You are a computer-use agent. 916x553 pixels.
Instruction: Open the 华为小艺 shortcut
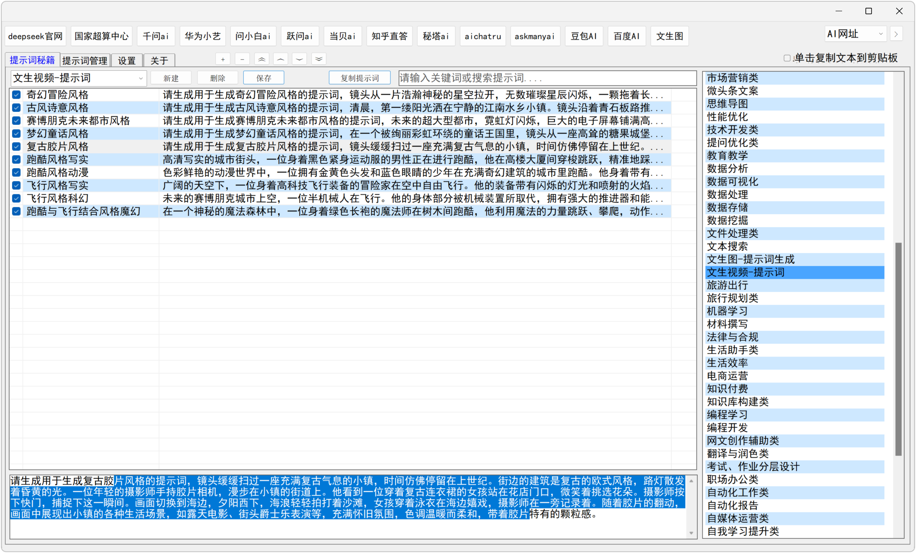pyautogui.click(x=202, y=36)
